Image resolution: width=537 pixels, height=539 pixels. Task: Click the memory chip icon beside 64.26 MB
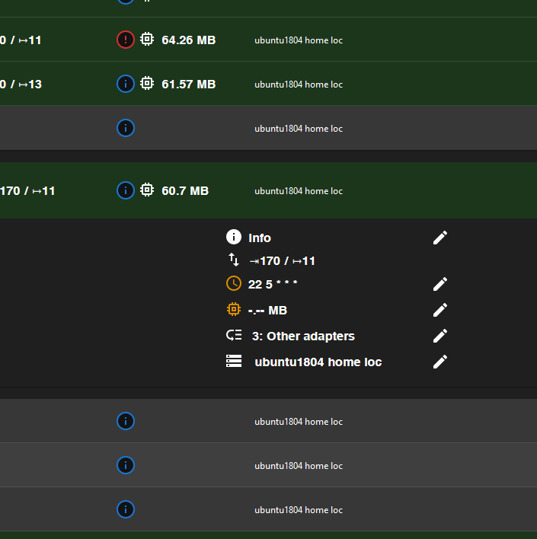pos(147,39)
